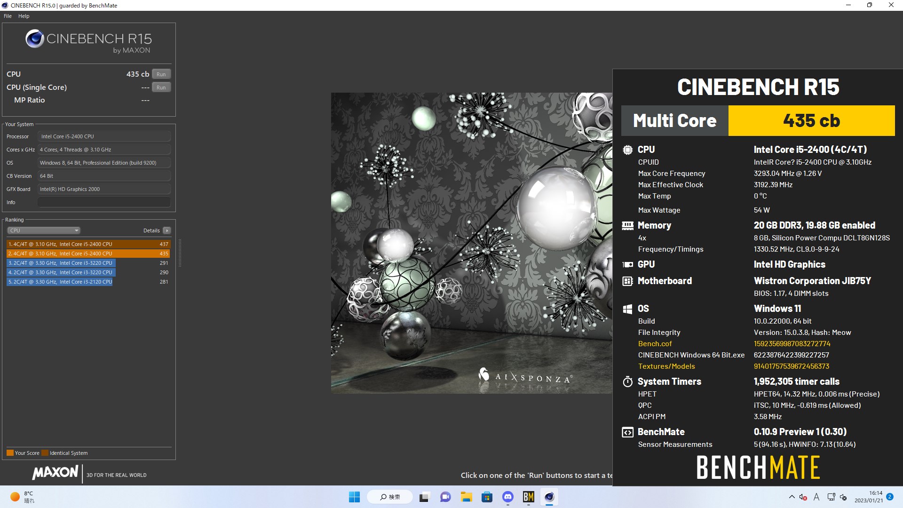Run the multi-core CPU benchmark
This screenshot has height=508, width=903.
pyautogui.click(x=161, y=74)
